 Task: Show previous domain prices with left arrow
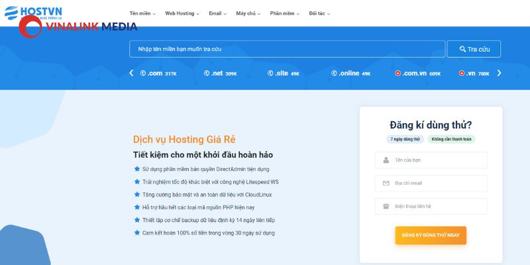131,73
